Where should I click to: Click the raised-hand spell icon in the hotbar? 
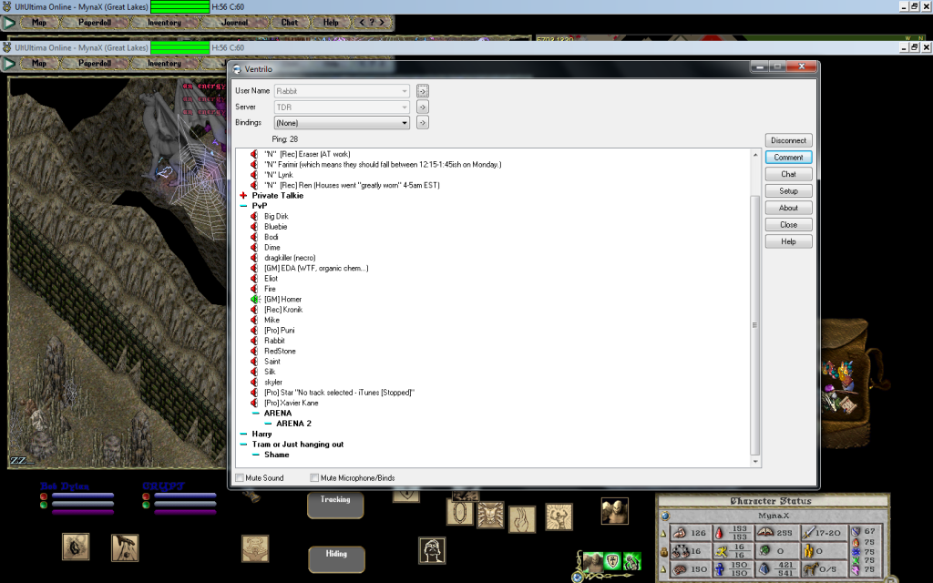coord(522,518)
